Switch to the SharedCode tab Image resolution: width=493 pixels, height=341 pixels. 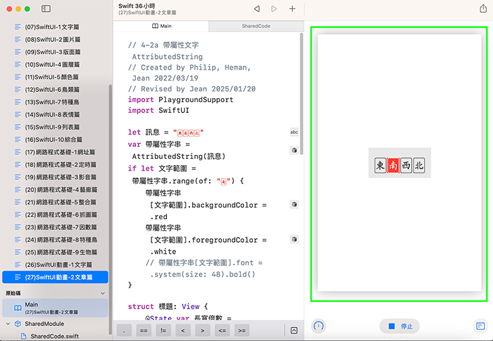click(256, 26)
